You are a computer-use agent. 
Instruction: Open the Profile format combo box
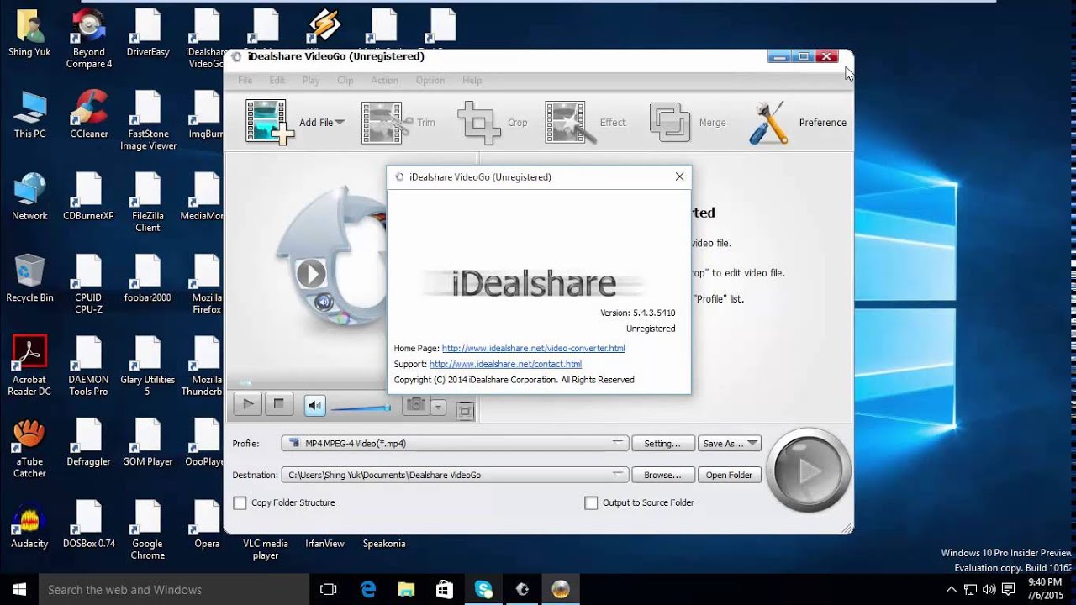(455, 443)
